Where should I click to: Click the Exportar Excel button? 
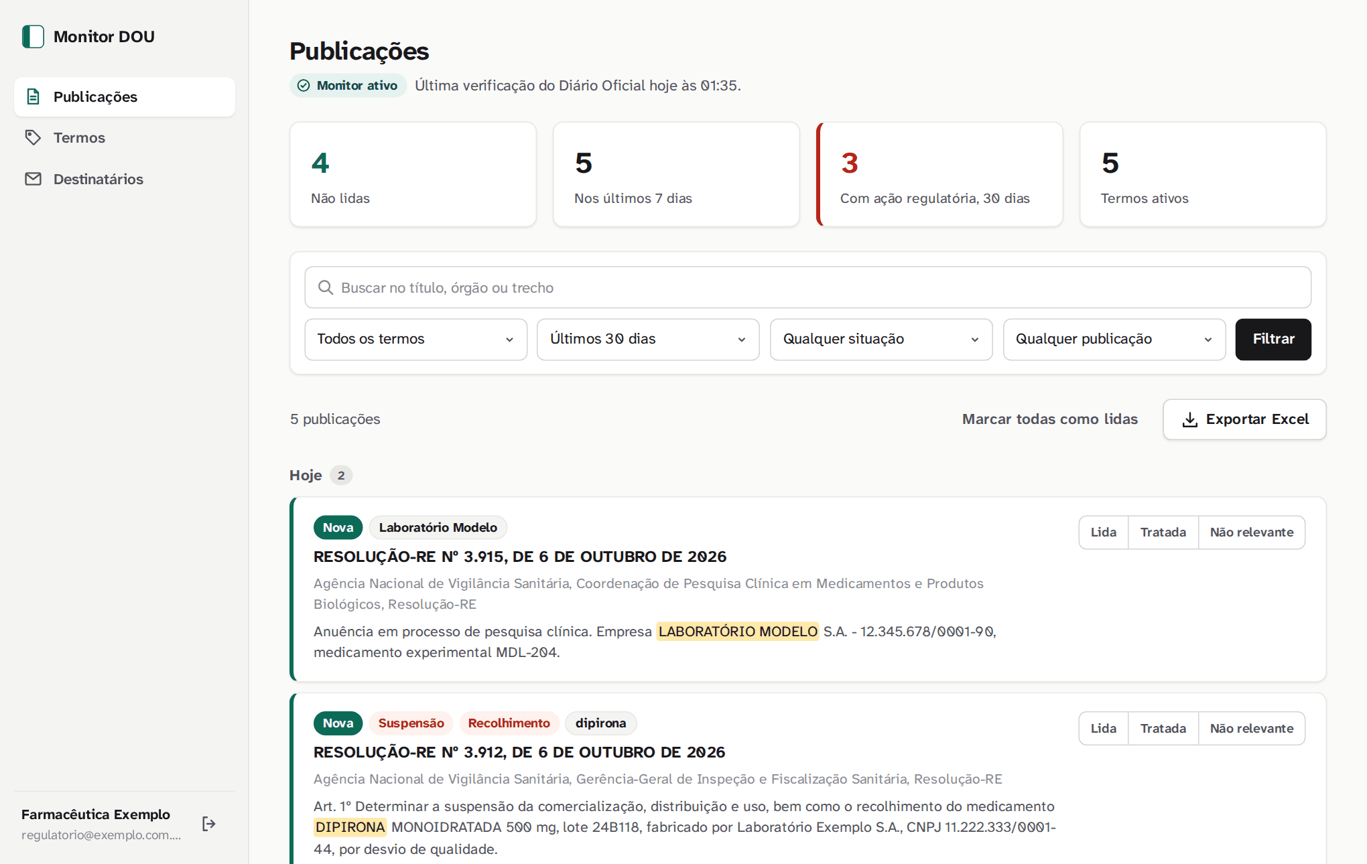pos(1244,419)
